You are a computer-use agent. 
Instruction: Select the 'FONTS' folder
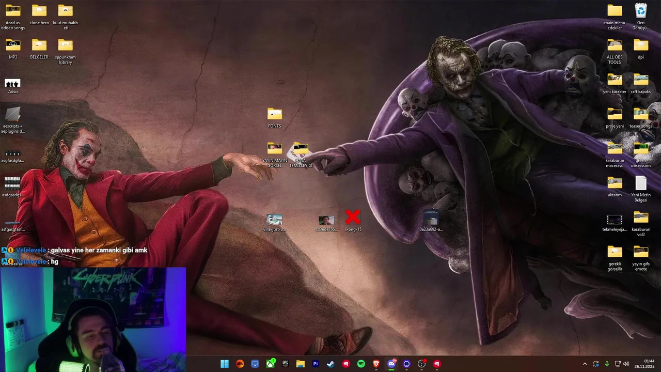coord(275,117)
